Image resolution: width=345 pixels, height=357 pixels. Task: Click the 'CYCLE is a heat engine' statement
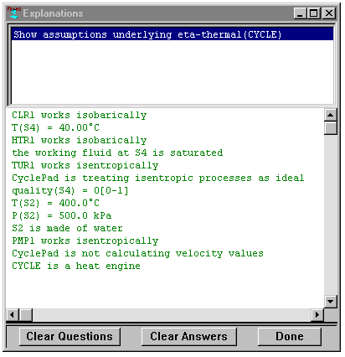pos(76,266)
